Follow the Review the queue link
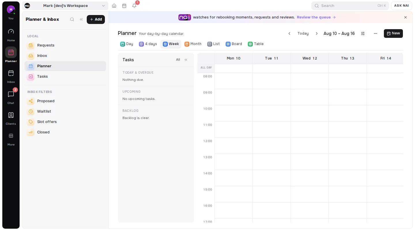Viewport: 415px width, 231px height. [x=316, y=17]
